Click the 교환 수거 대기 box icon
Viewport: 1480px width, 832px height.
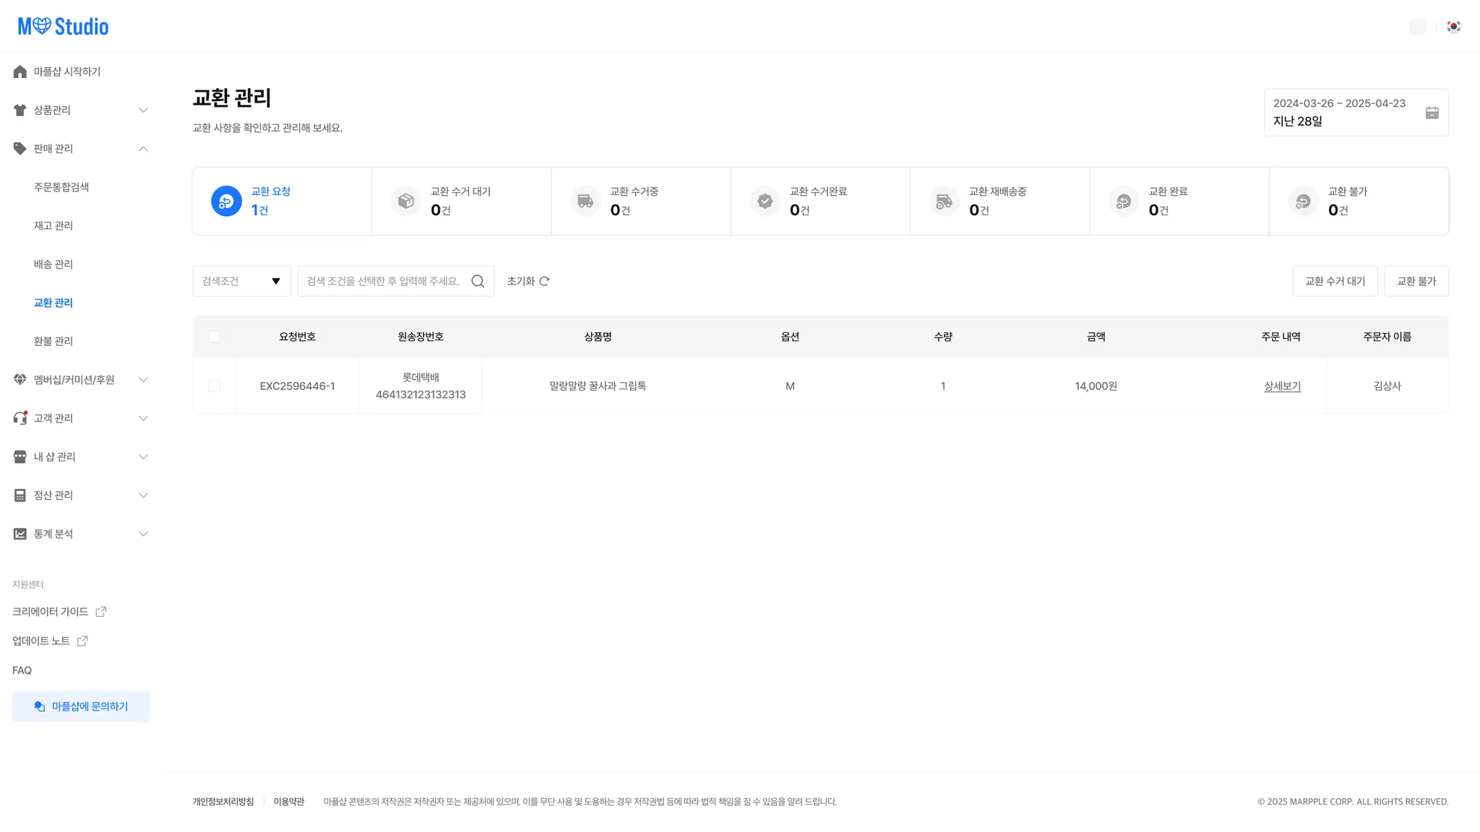pos(406,201)
